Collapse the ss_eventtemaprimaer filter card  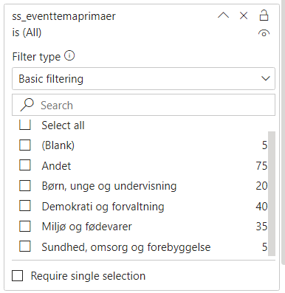click(223, 15)
